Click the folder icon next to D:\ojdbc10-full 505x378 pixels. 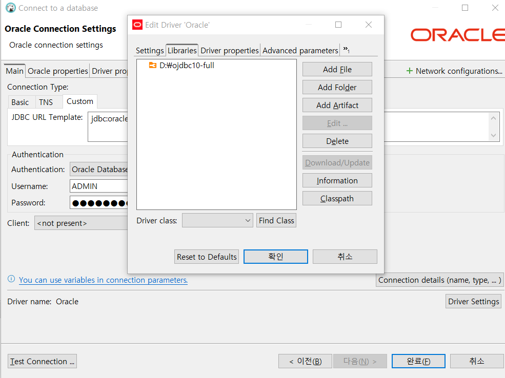[x=152, y=66]
